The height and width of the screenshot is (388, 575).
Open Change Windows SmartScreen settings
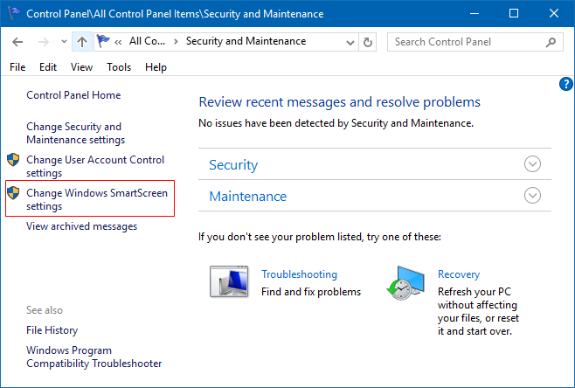pos(97,199)
